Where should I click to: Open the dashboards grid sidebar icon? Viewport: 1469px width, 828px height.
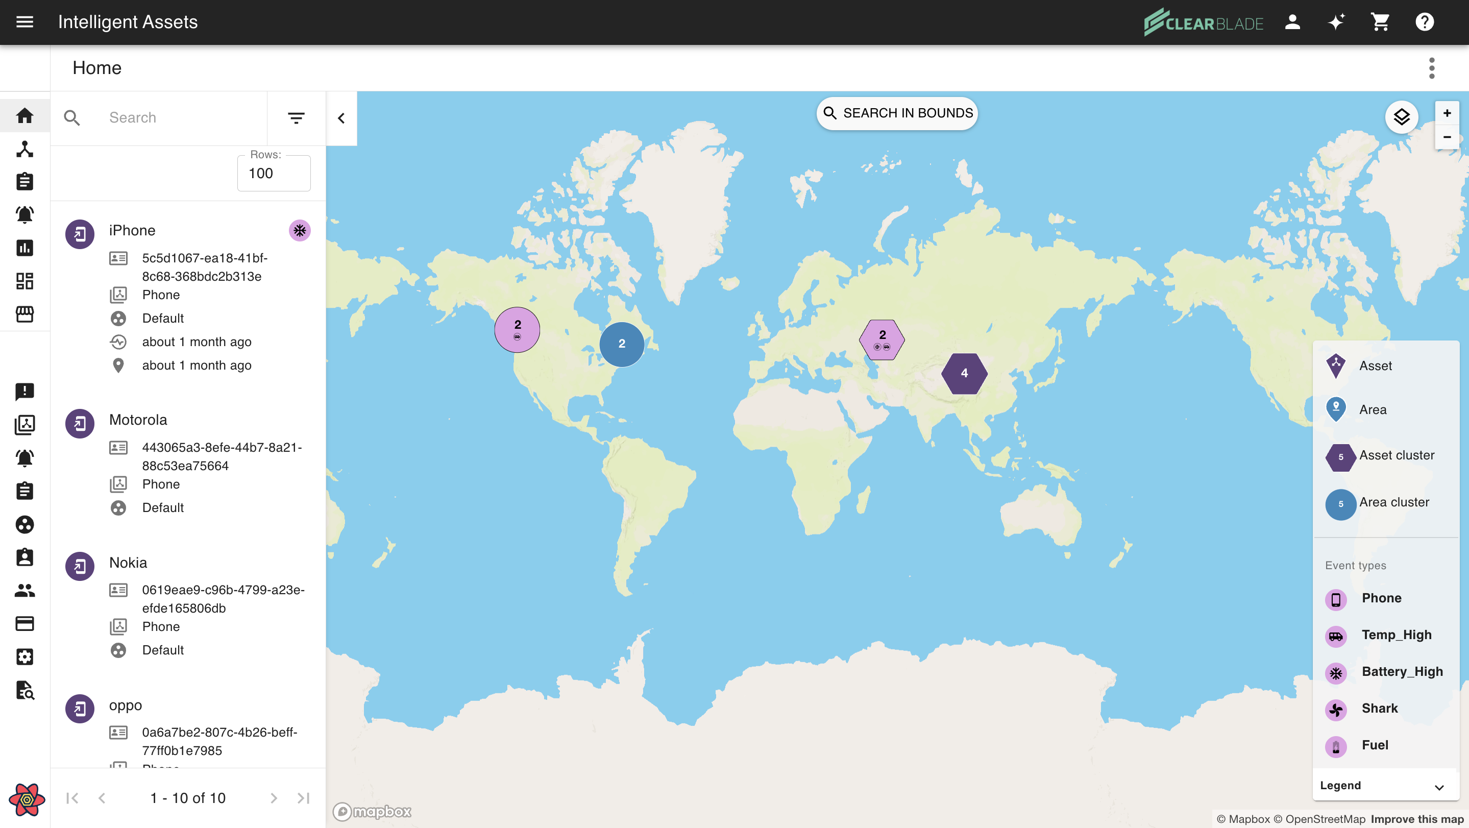click(x=25, y=281)
